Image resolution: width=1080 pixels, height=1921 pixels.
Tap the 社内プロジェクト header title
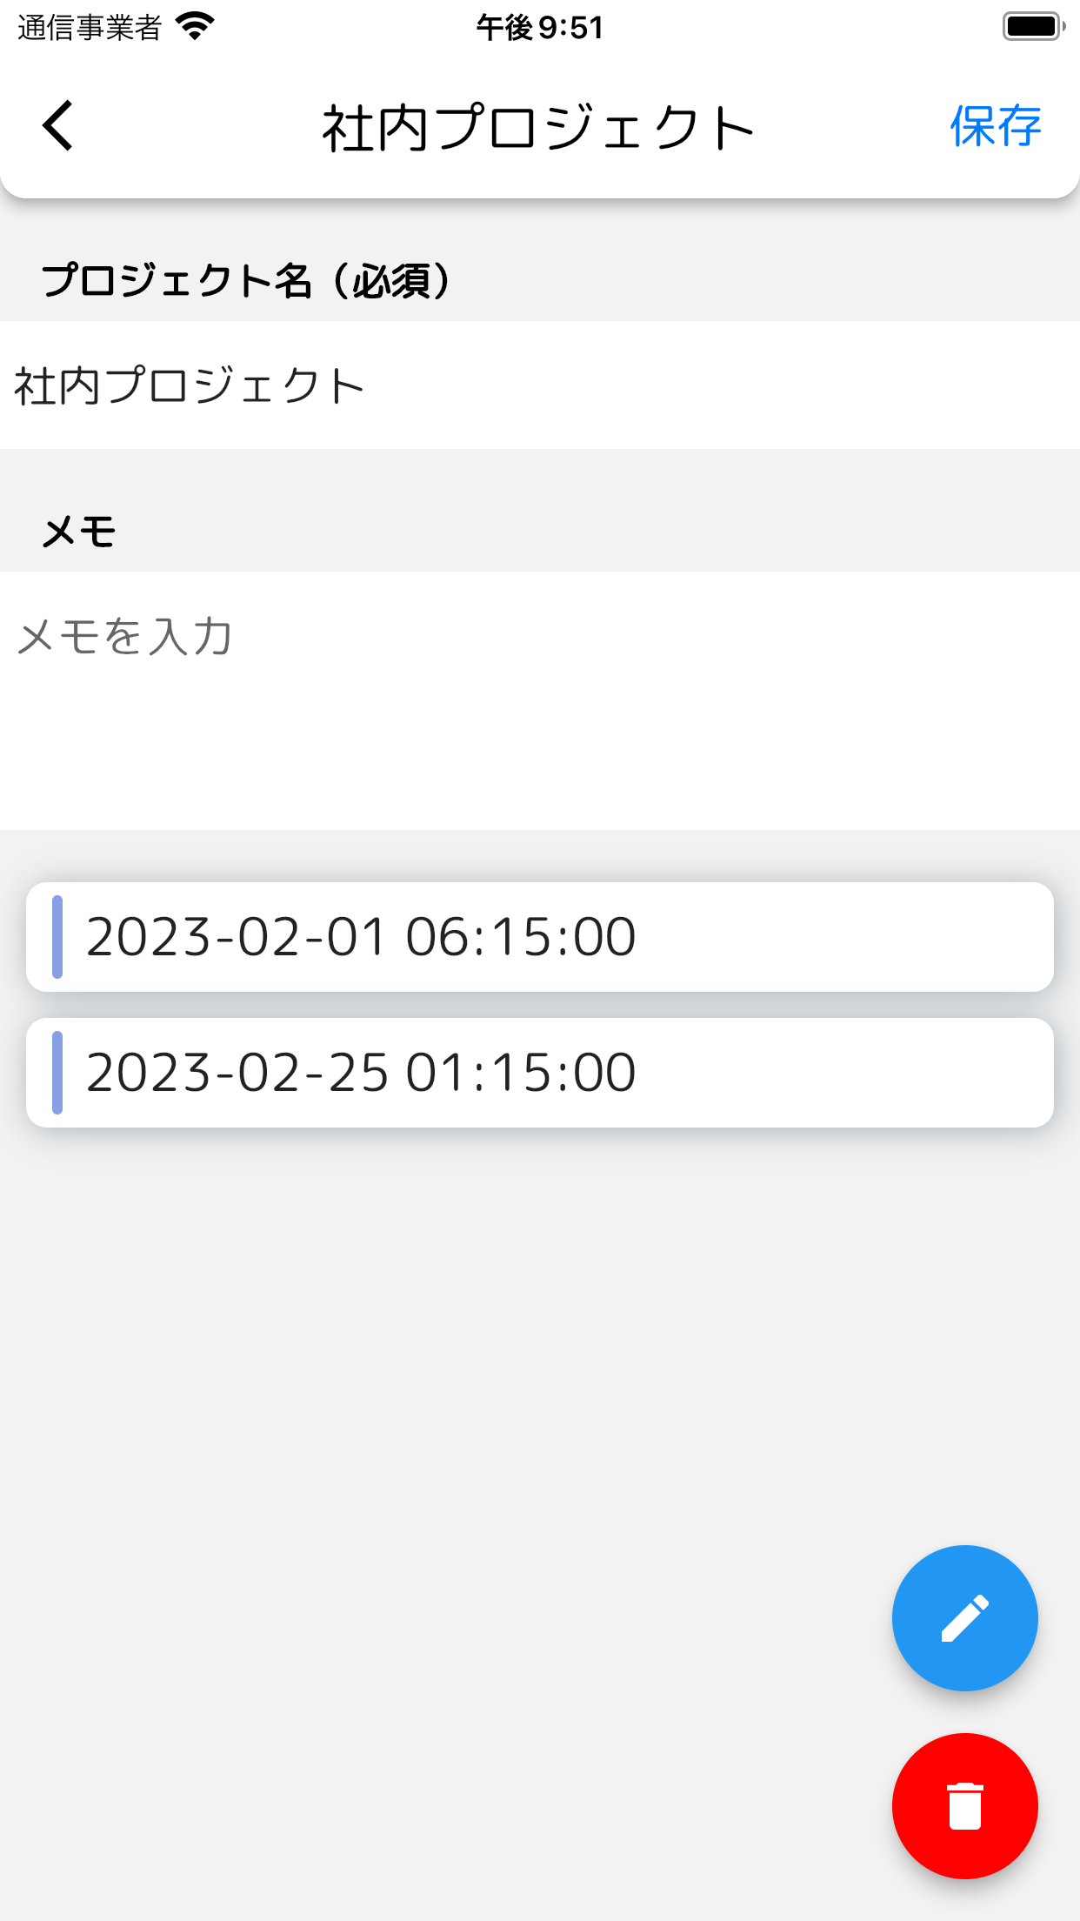point(537,128)
